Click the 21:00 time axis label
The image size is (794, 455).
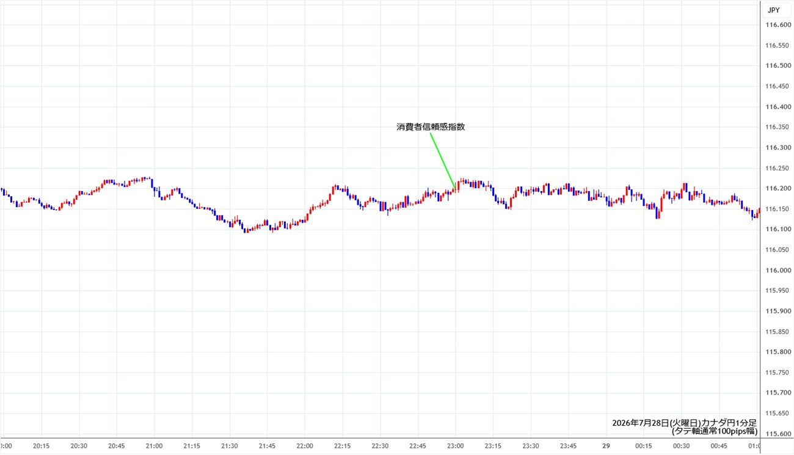(155, 446)
